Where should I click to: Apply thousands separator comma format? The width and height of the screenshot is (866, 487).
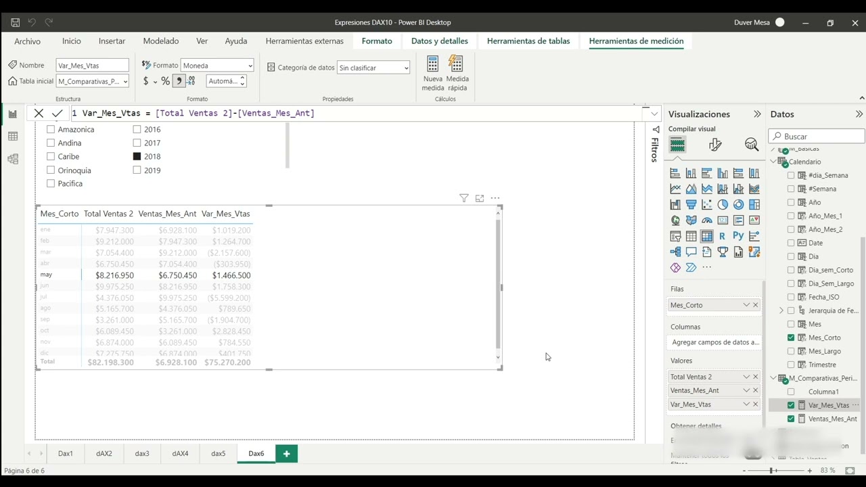tap(179, 81)
